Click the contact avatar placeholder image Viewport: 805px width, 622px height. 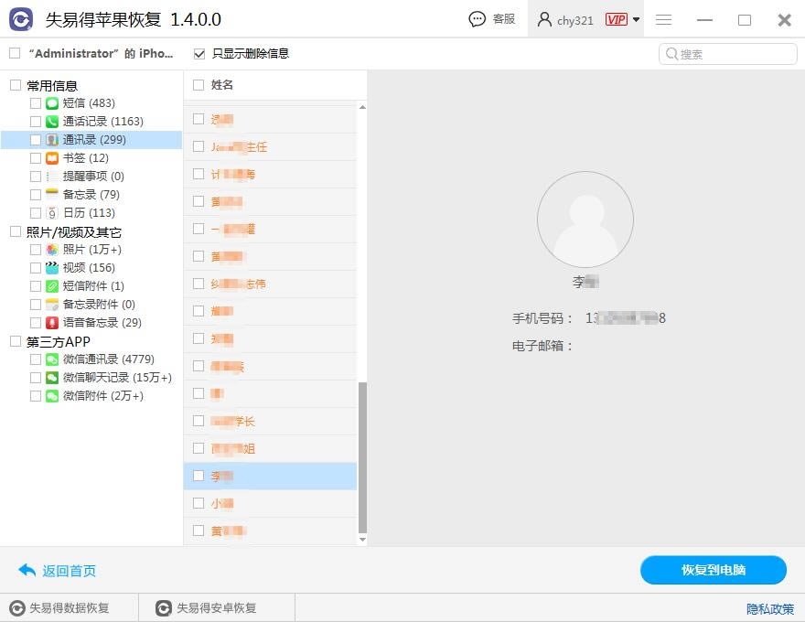coord(585,220)
